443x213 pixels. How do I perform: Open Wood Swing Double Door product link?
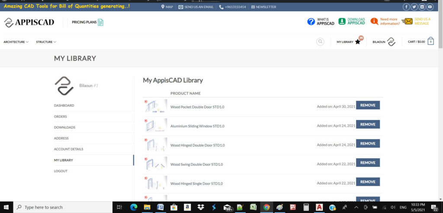tap(197, 165)
